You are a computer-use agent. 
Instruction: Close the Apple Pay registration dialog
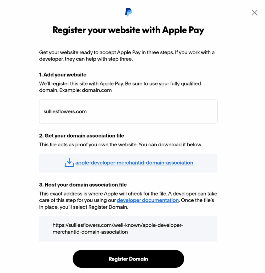tap(254, 13)
